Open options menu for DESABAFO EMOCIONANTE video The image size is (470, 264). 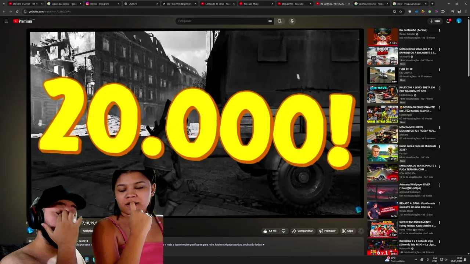(x=440, y=108)
